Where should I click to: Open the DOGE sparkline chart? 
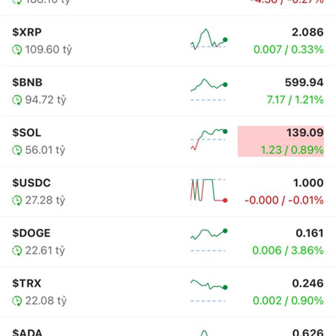pyautogui.click(x=209, y=240)
